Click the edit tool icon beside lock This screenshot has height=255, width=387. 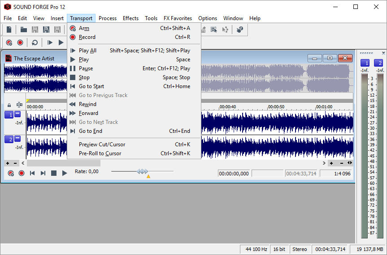coord(19,105)
